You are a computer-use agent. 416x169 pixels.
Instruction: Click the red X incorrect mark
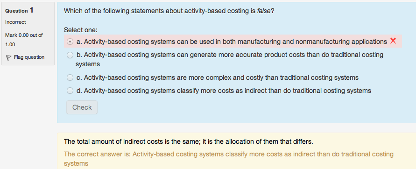coord(393,41)
